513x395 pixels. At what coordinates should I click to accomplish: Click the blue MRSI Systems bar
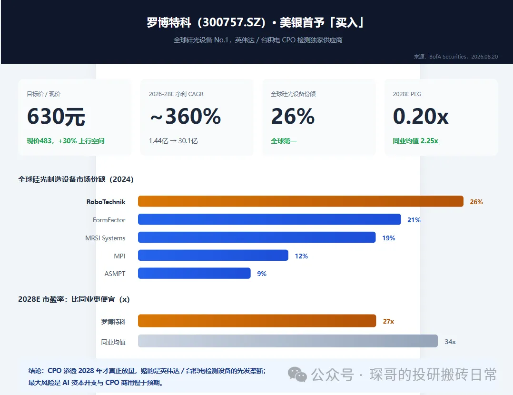point(257,237)
